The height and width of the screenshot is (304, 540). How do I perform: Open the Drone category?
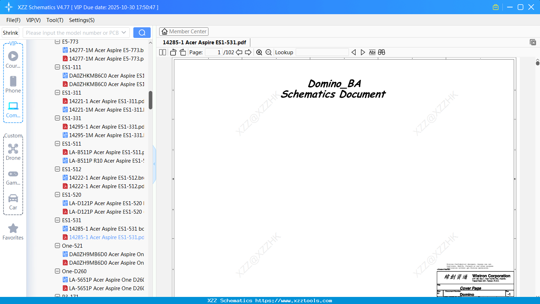(13, 152)
